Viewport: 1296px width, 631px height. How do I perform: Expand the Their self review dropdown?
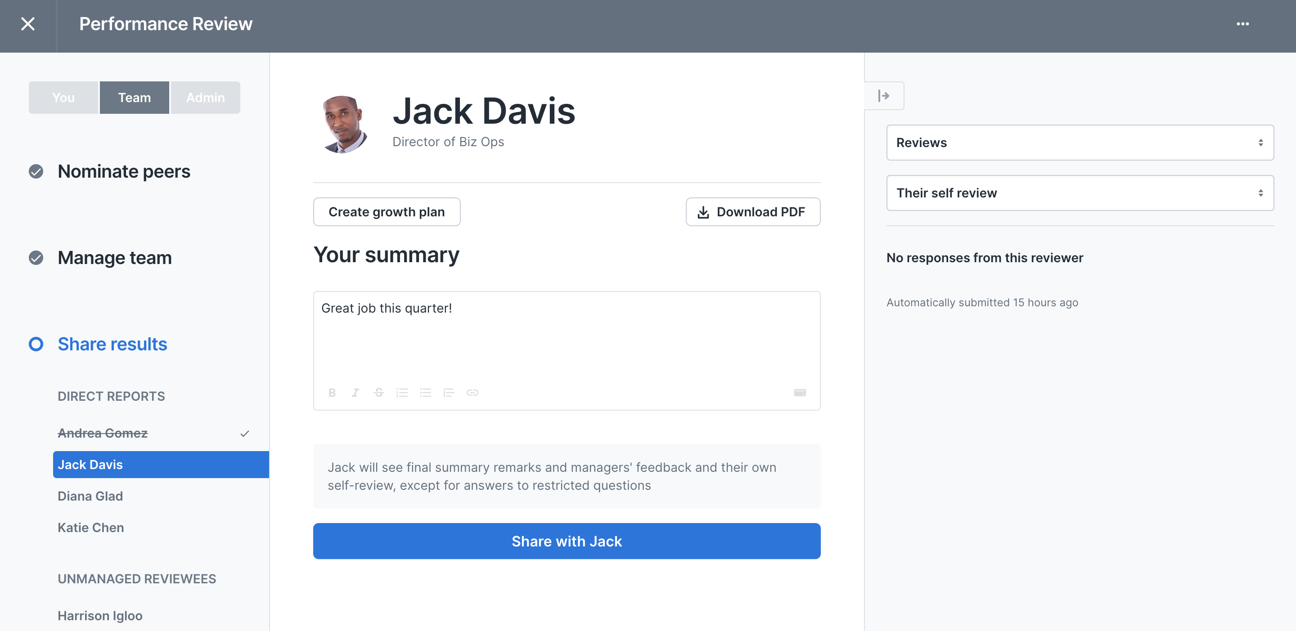point(1080,193)
